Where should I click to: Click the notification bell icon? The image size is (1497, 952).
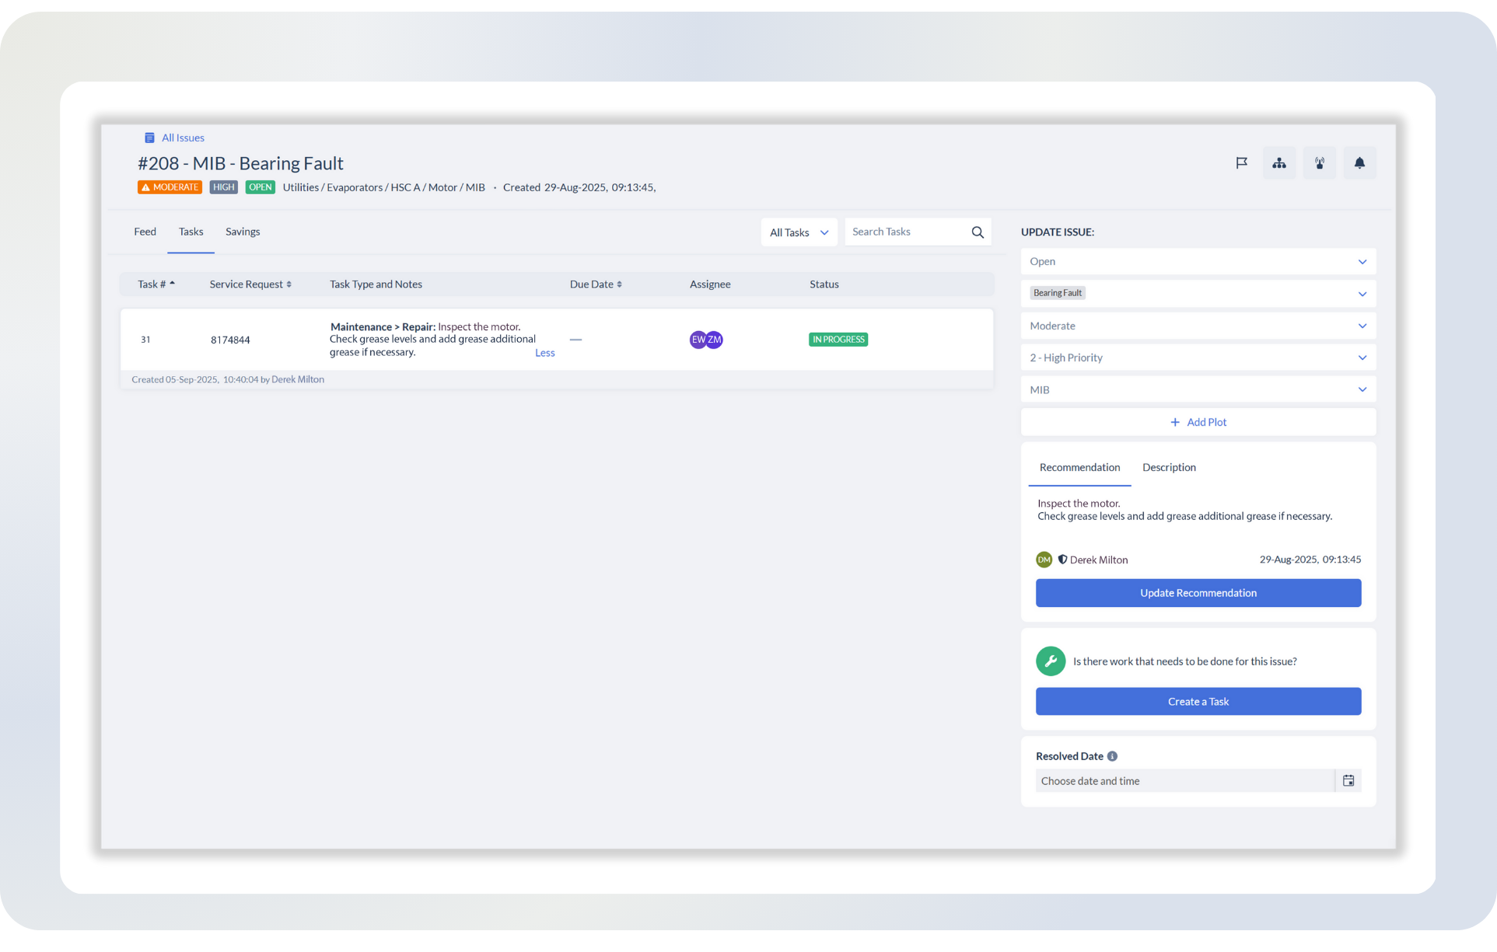pyautogui.click(x=1359, y=163)
